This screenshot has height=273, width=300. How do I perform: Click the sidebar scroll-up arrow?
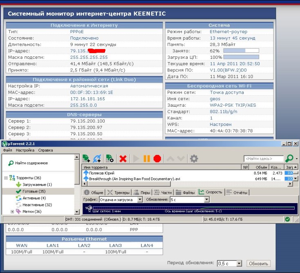point(77,157)
